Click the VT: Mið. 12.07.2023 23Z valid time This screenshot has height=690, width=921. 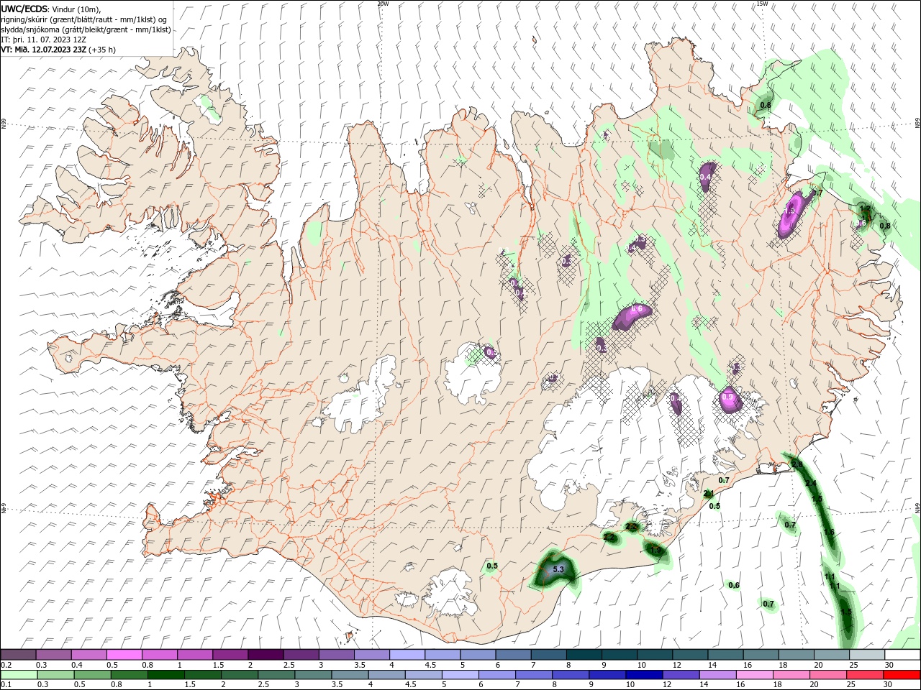58,50
